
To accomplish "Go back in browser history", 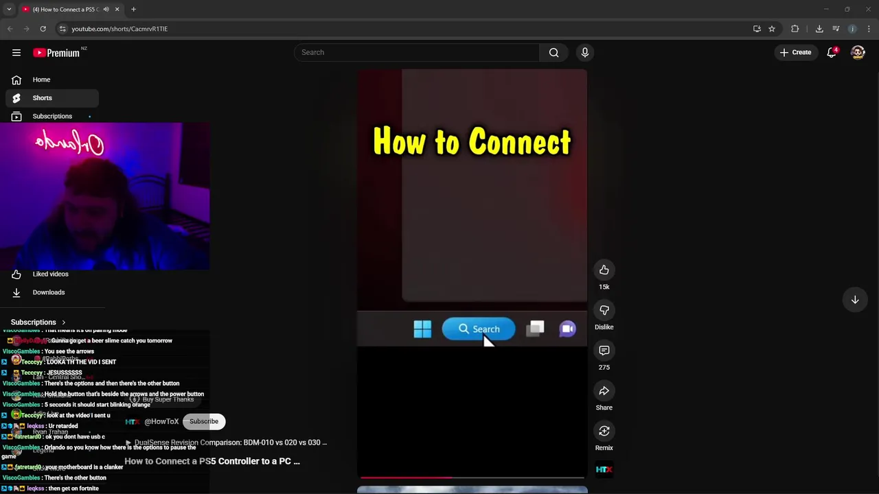I will (10, 29).
